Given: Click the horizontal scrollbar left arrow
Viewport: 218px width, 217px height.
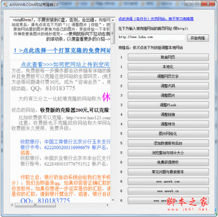Looking at the screenshot, I should (x=12, y=205).
